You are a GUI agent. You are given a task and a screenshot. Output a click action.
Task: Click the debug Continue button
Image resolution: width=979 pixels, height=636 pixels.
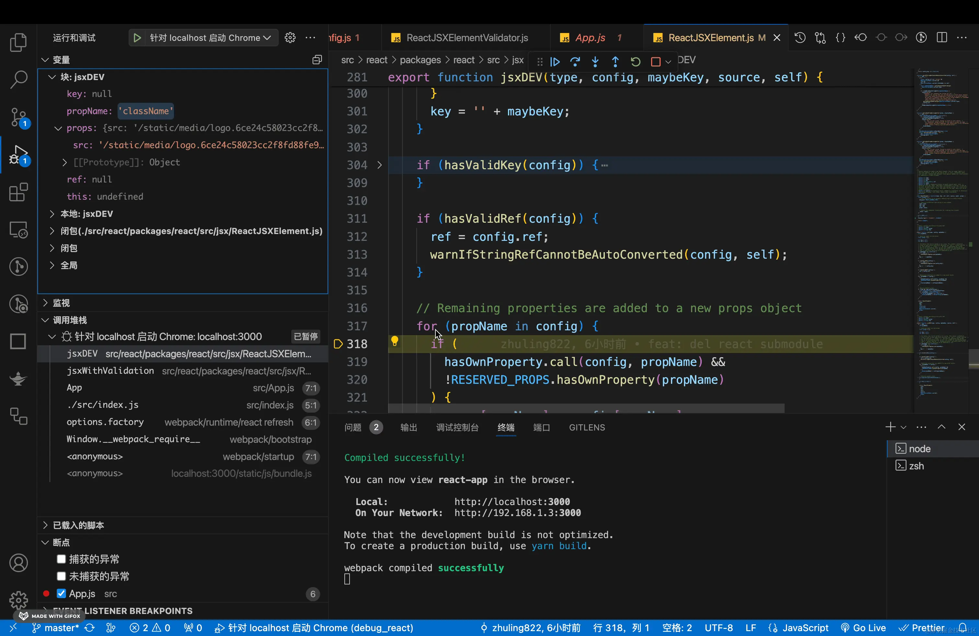click(x=555, y=62)
